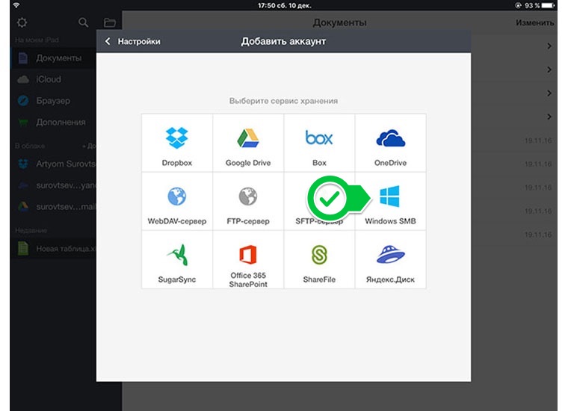This screenshot has height=411, width=568.
Task: Choose Яндекс.Диск storage service
Action: pyautogui.click(x=390, y=259)
